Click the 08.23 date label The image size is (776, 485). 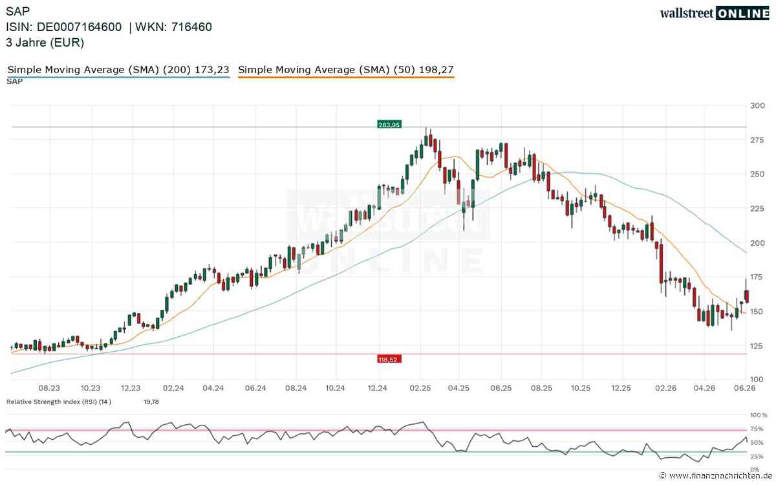(x=49, y=388)
